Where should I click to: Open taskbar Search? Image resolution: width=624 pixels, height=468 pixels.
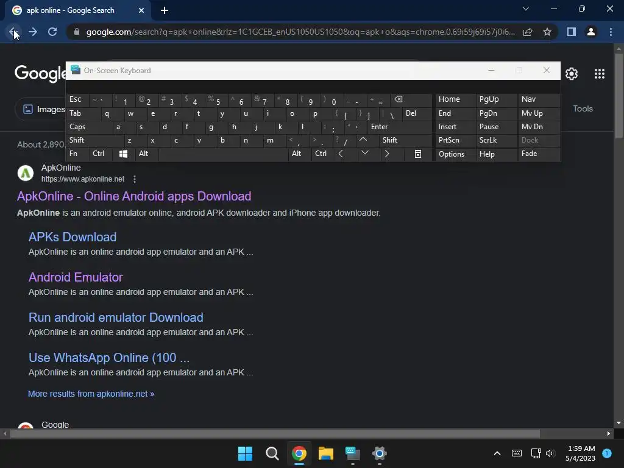pyautogui.click(x=272, y=453)
